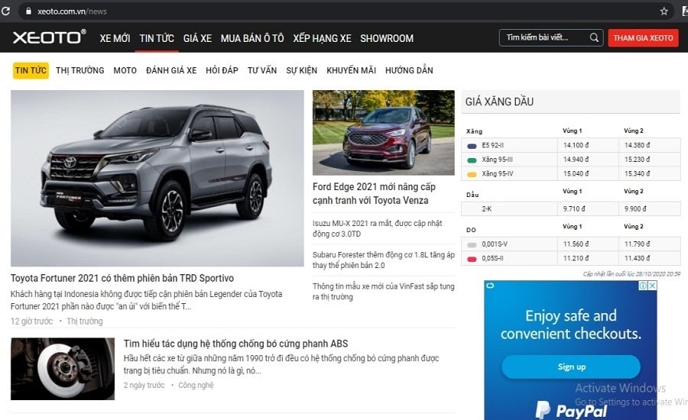Viewport: 688px width, 420px height.
Task: Click the Xăng 95-III Vùng 1 price 14.940 đ
Action: point(576,159)
